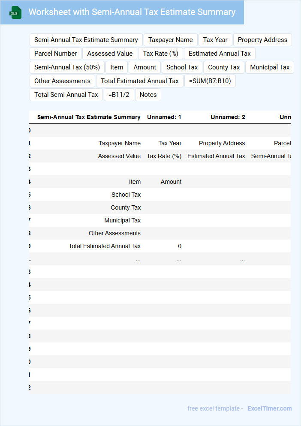Choose the =B11/2 formula tag
Screen dimensions: 301x426
pyautogui.click(x=119, y=95)
